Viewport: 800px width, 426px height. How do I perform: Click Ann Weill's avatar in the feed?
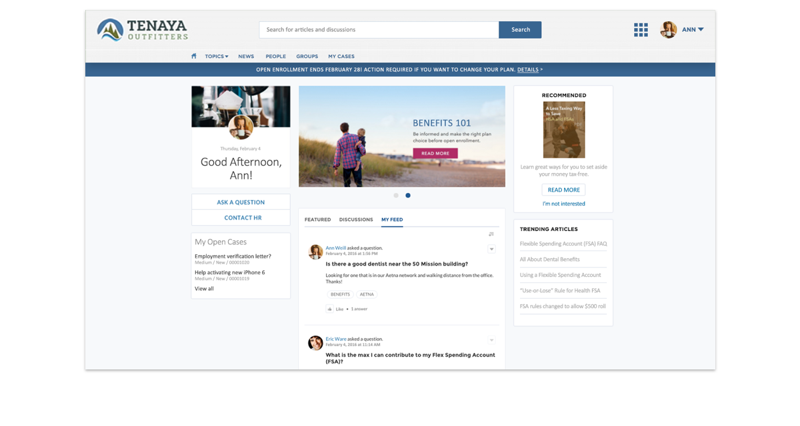315,252
